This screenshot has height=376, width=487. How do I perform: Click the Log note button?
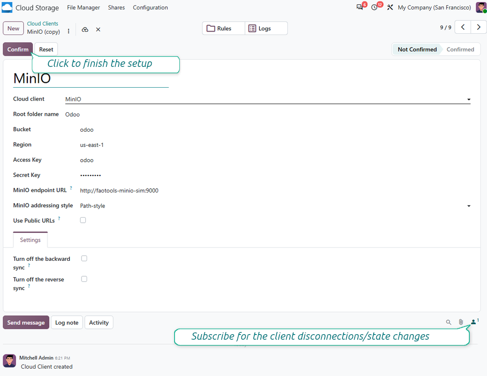pyautogui.click(x=67, y=322)
